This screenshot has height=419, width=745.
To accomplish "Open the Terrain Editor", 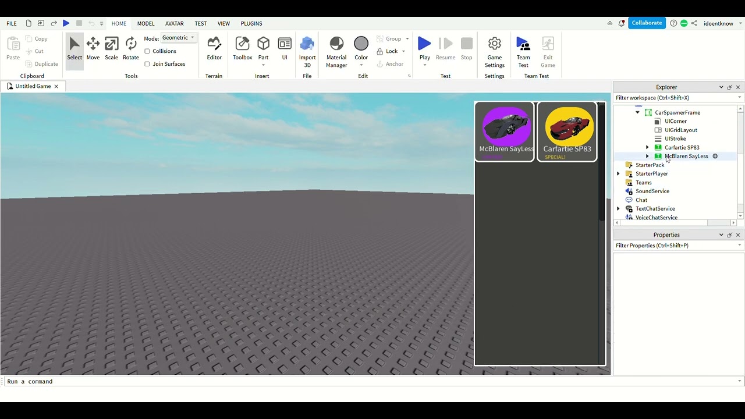I will point(214,49).
